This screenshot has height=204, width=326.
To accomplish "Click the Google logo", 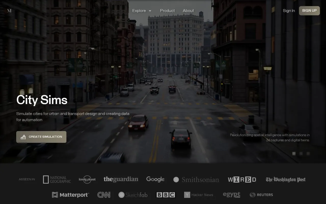I will click(155, 179).
